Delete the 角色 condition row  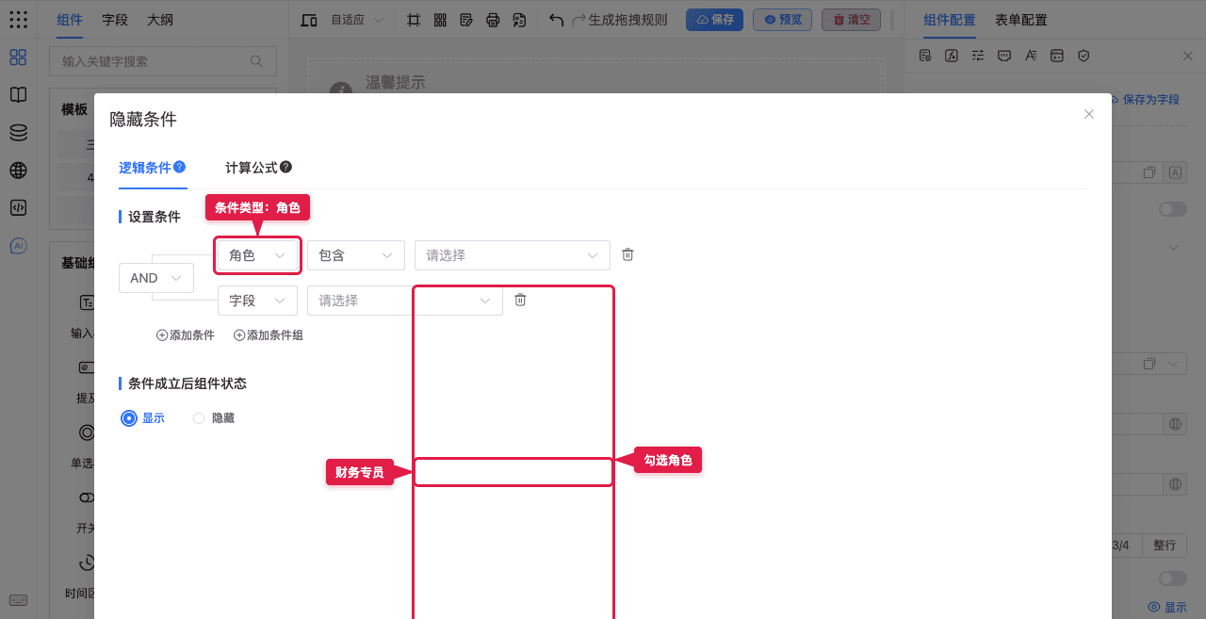(x=627, y=254)
